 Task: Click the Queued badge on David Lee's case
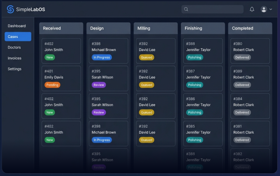tap(147, 57)
